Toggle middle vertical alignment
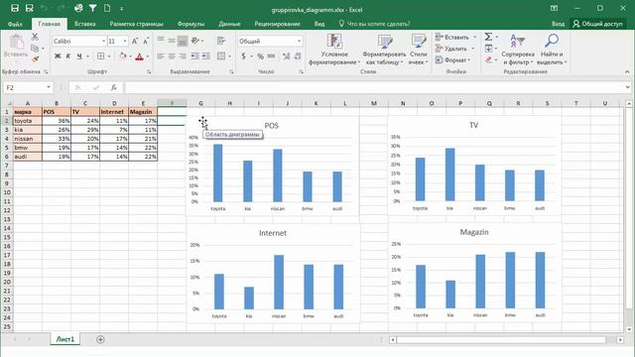This screenshot has width=635, height=357. [x=172, y=41]
